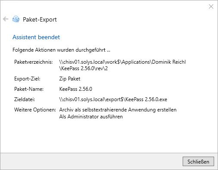Go back using the arrow icon
Screen dimensions: 218x170
(x=6, y=19)
